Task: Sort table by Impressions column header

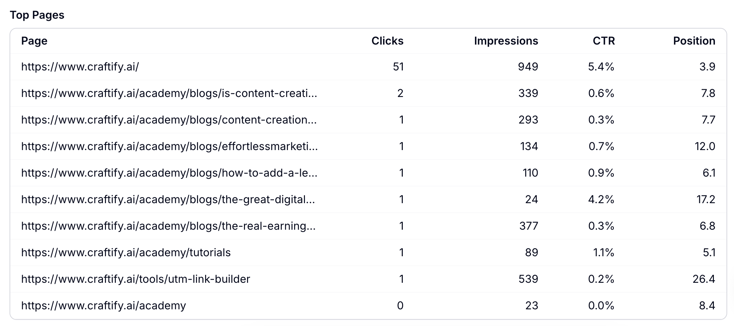Action: coord(506,41)
